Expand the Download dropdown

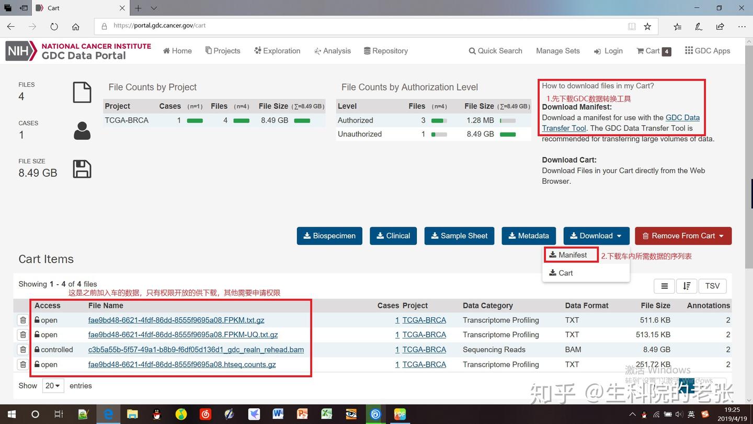(596, 236)
